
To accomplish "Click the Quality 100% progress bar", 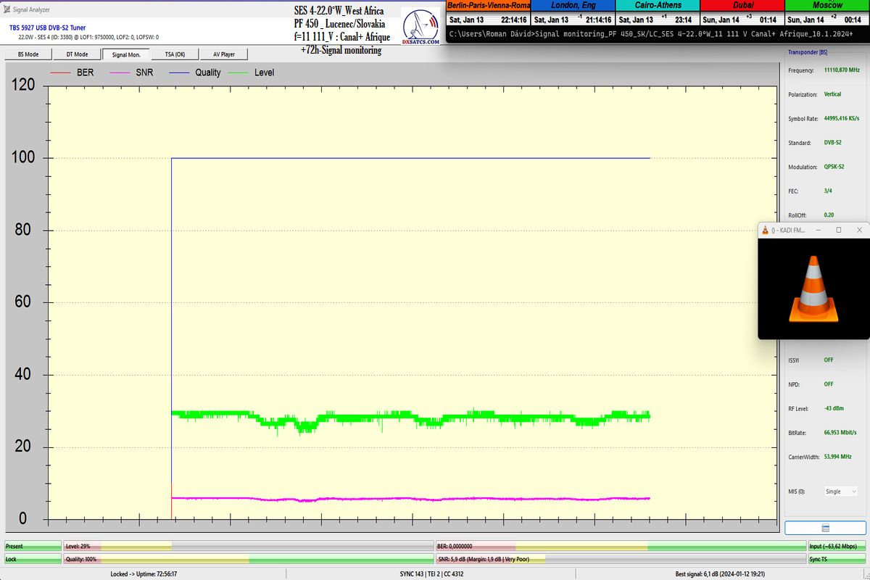I will (x=248, y=559).
